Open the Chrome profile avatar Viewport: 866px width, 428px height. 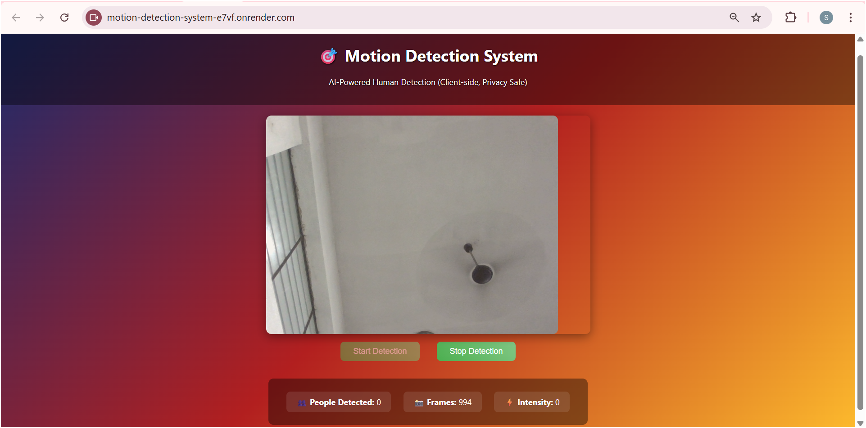[x=826, y=18]
